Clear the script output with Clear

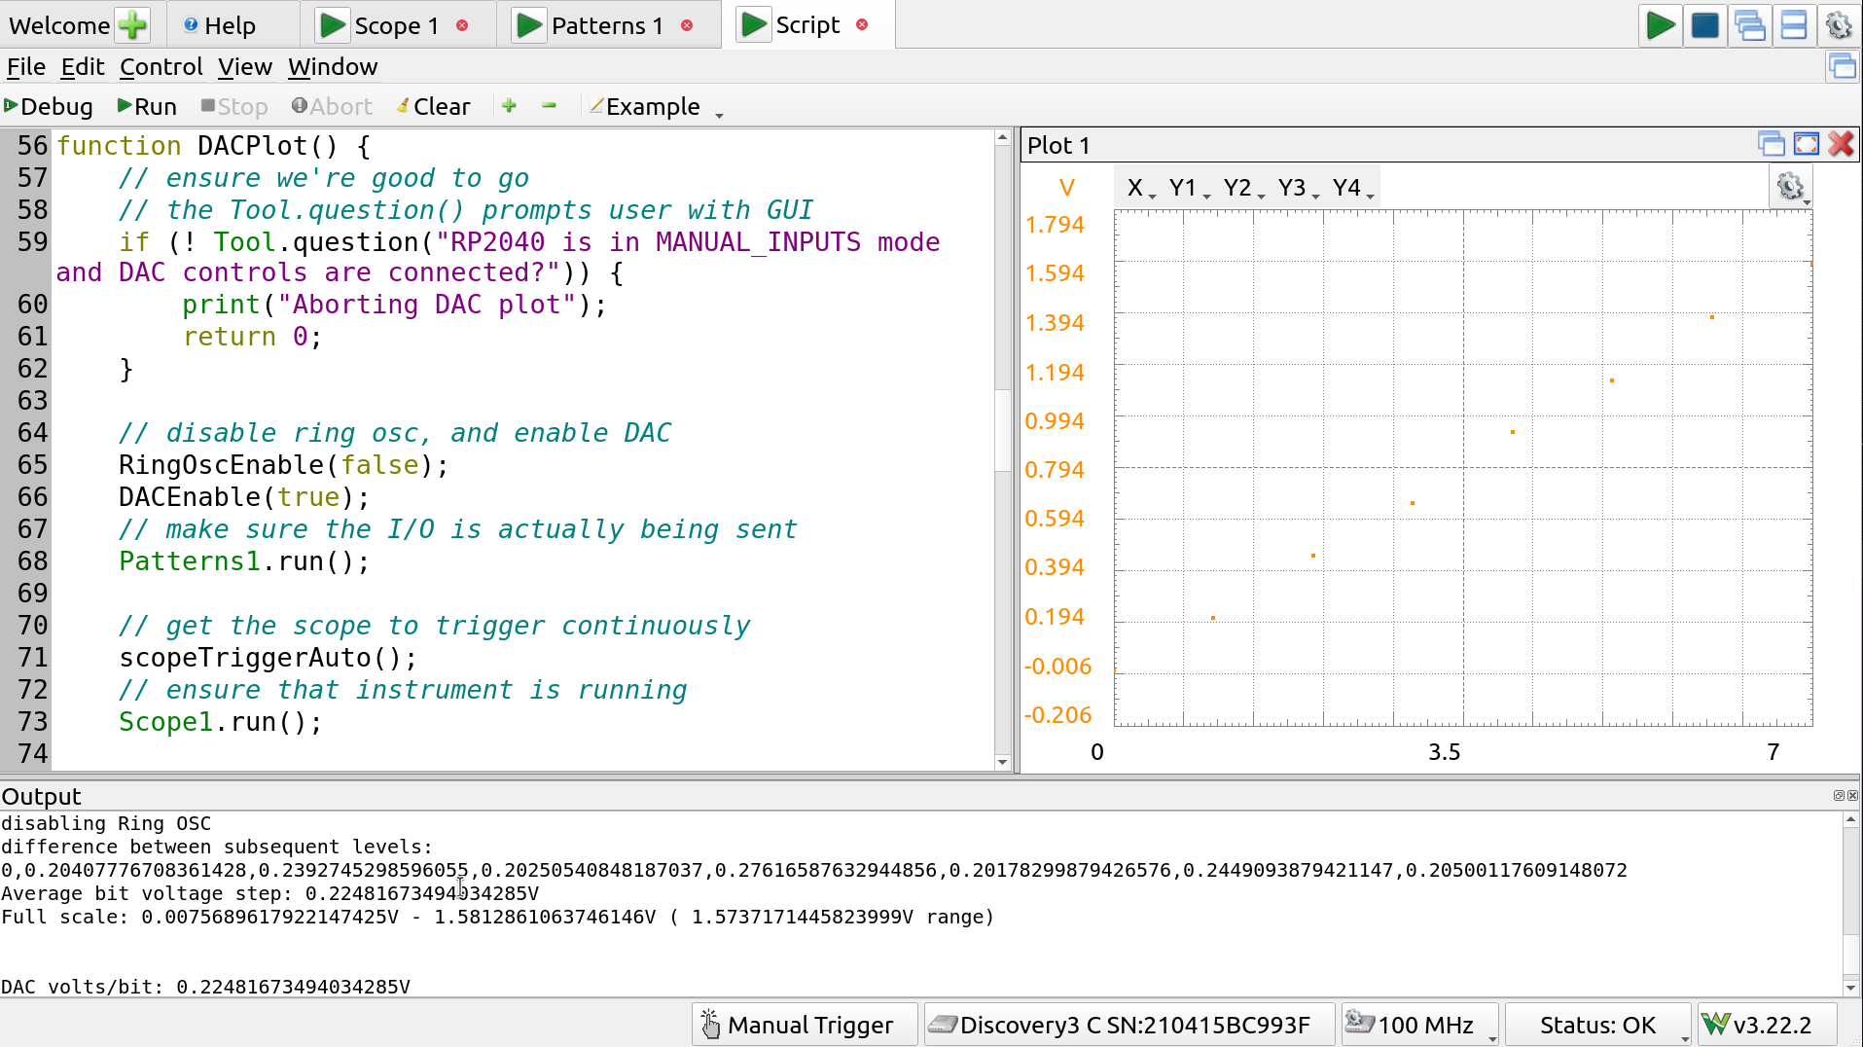click(x=433, y=106)
